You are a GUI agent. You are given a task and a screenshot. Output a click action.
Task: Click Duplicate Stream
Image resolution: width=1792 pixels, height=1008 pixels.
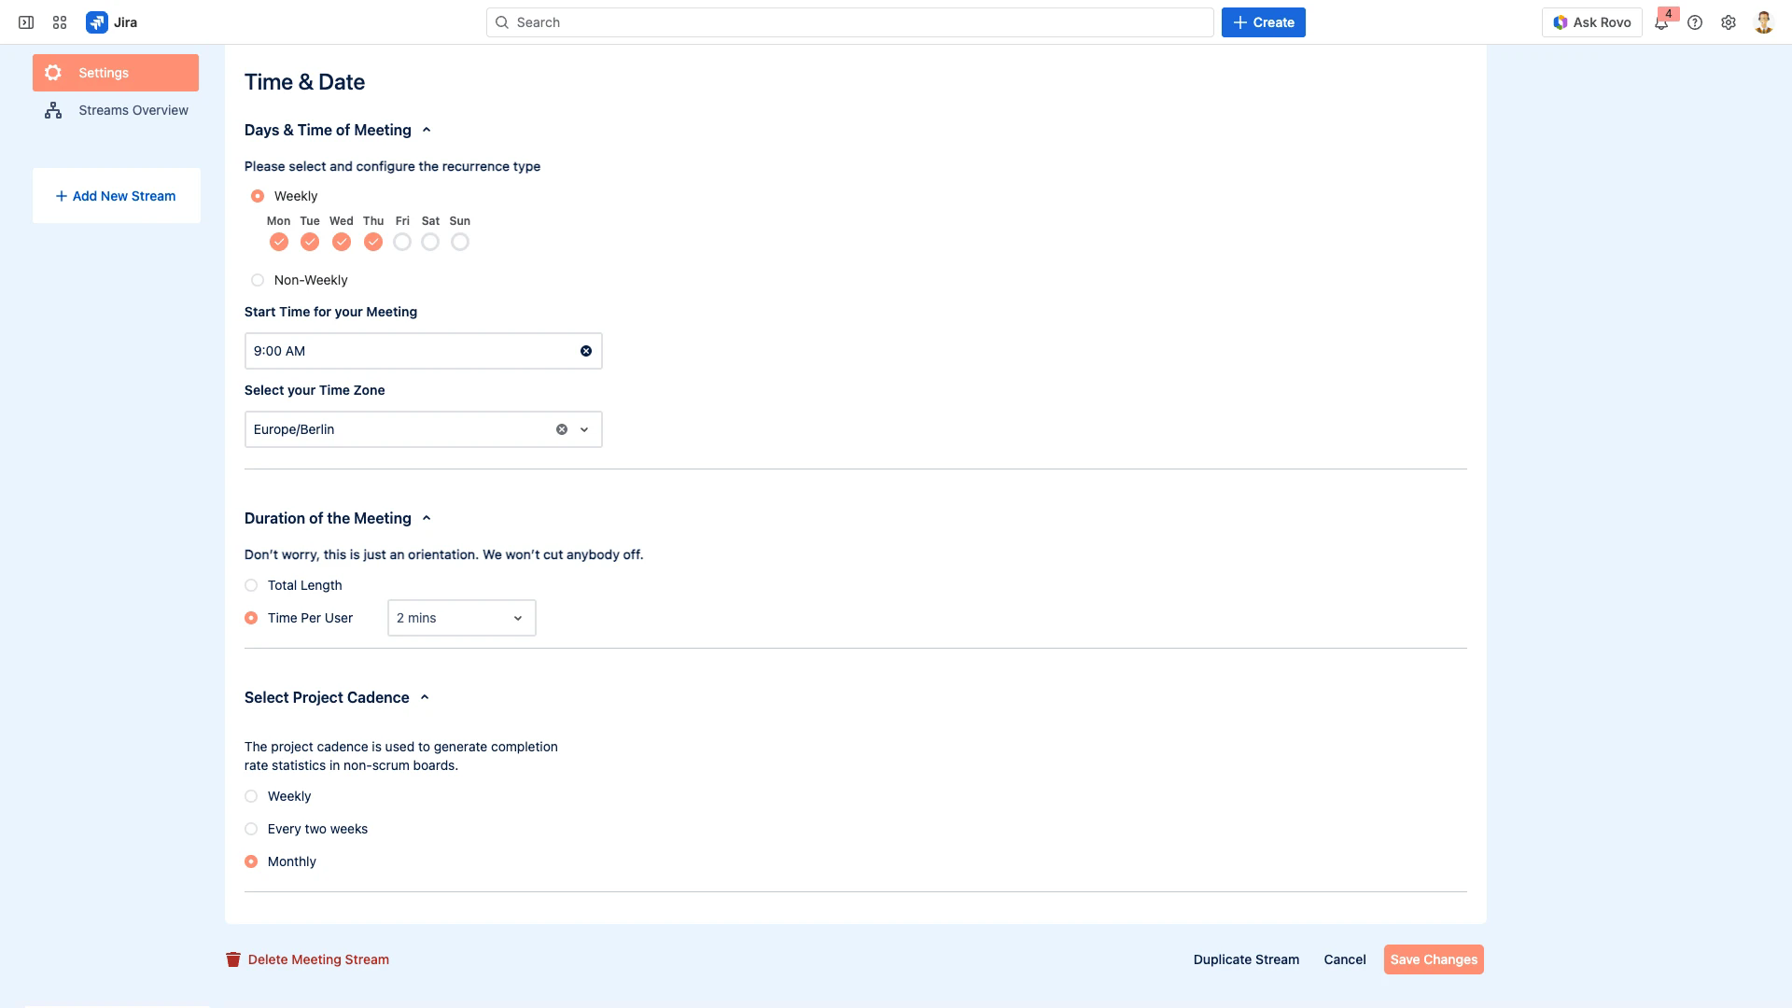(1245, 959)
